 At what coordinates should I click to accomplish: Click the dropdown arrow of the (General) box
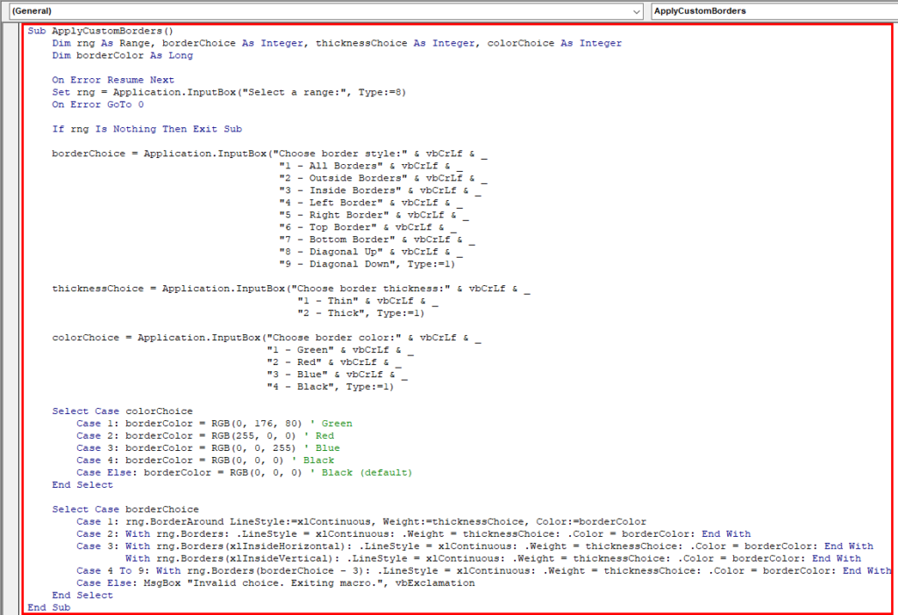pyautogui.click(x=637, y=11)
